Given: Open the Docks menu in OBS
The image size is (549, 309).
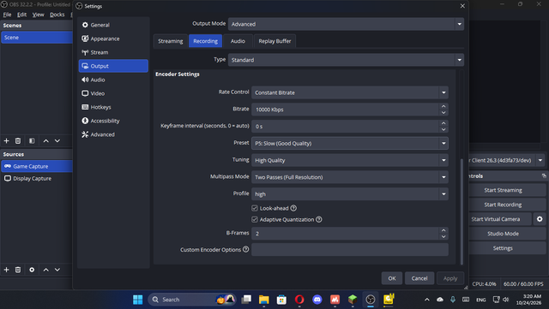Looking at the screenshot, I should coord(57,15).
